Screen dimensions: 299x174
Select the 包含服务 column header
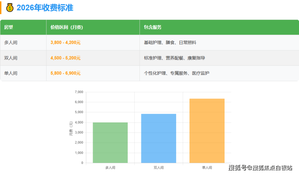coord(153,27)
